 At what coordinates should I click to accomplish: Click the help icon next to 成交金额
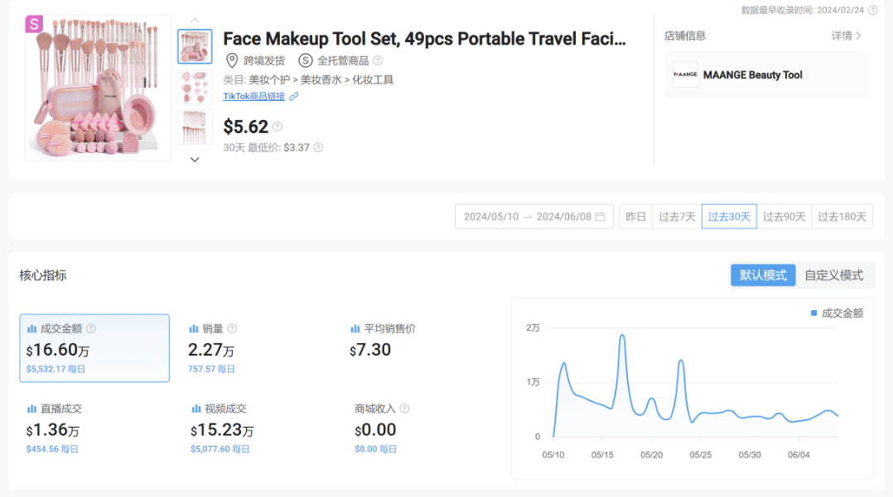point(91,328)
